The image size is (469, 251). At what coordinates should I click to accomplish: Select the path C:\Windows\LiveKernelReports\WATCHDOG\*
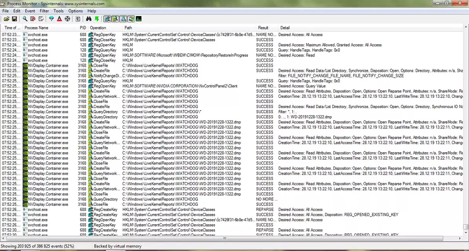click(x=162, y=112)
